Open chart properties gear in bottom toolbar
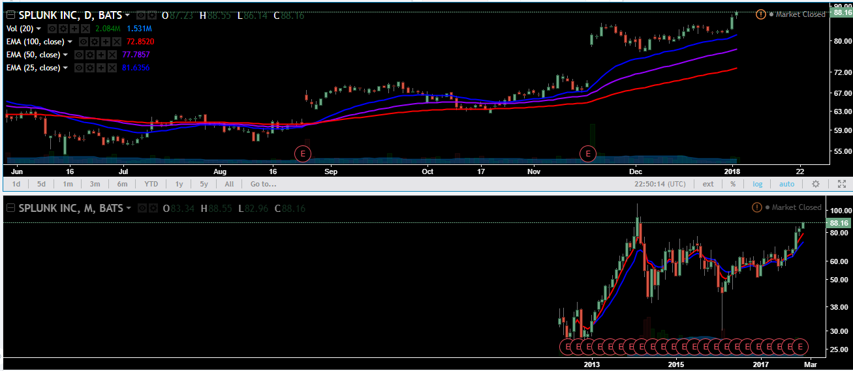853x371 pixels. point(815,184)
